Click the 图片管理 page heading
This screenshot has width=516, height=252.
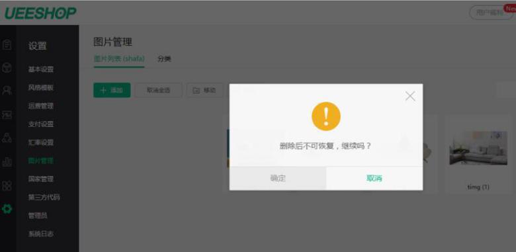[x=113, y=42]
